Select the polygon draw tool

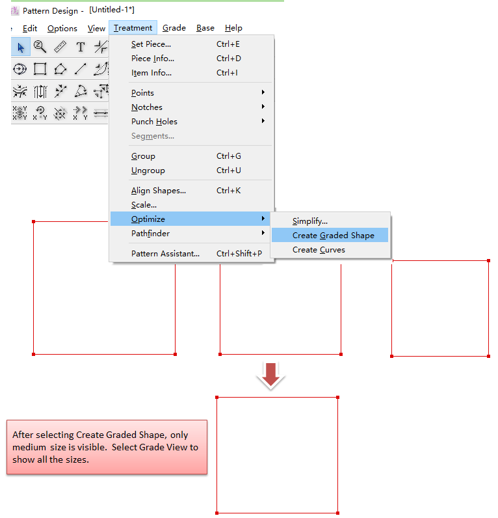[x=60, y=69]
